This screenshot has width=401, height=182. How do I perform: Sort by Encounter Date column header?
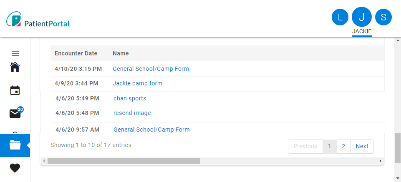(76, 53)
